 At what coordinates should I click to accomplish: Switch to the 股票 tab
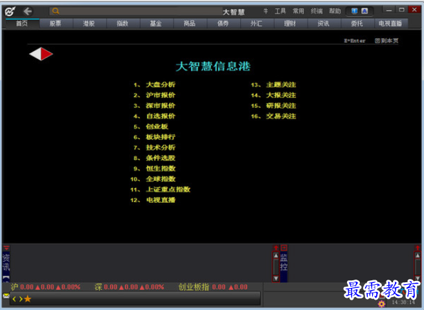pos(56,24)
